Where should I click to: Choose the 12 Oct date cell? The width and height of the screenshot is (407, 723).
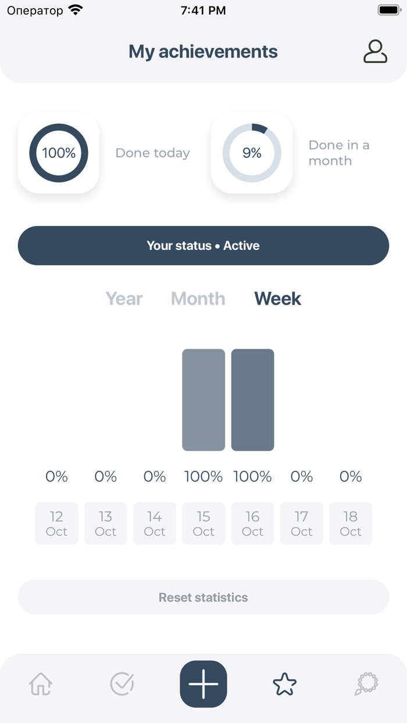click(56, 524)
